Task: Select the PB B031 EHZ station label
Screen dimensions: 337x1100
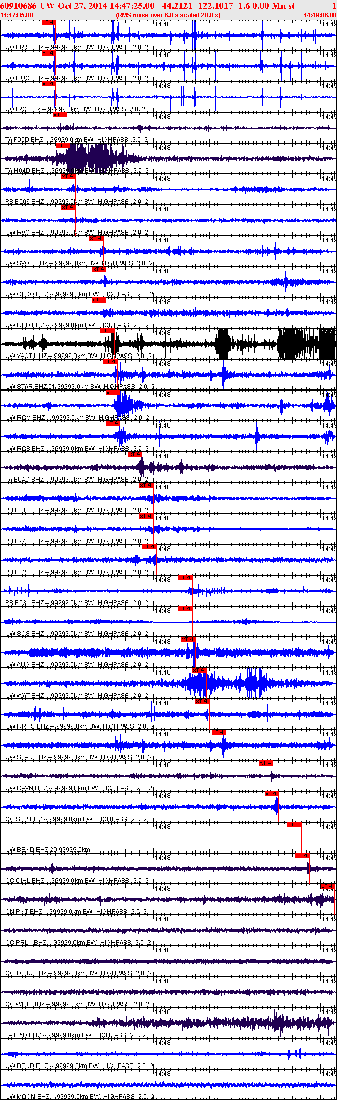Action: pos(25,602)
